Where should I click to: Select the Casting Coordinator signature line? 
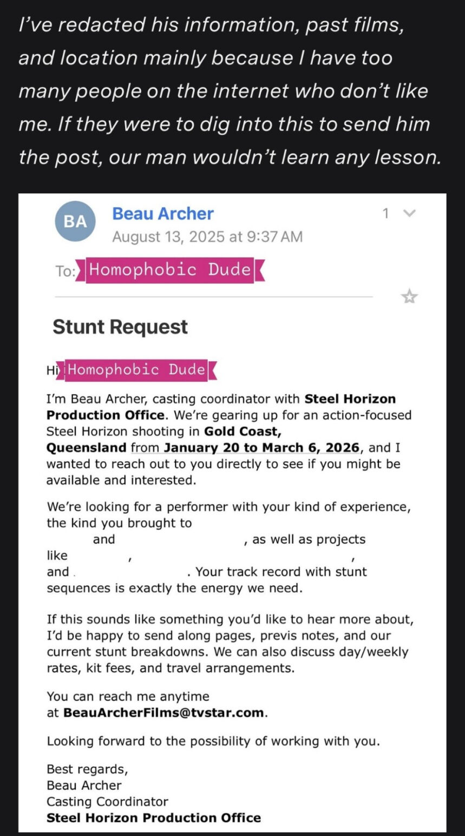107,801
